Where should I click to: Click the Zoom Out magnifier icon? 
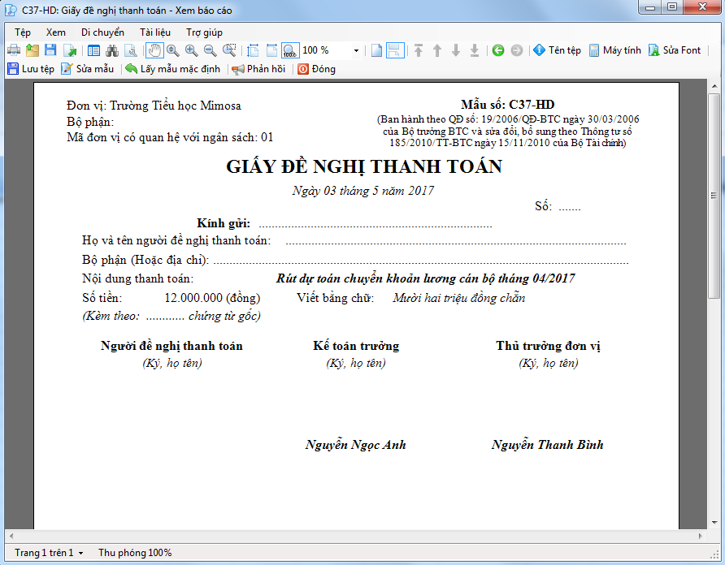point(211,50)
